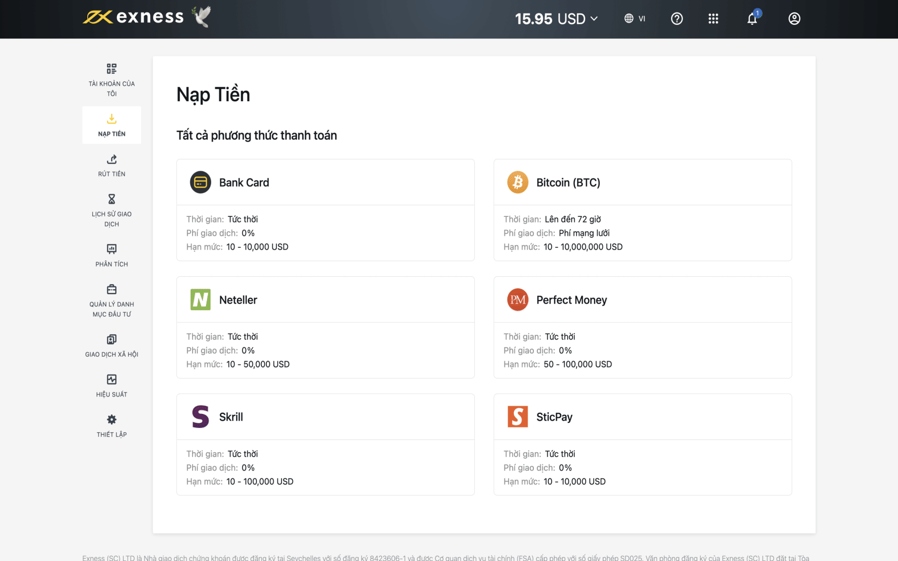
Task: Open RÚT TIỀN menu item
Action: [x=112, y=174]
